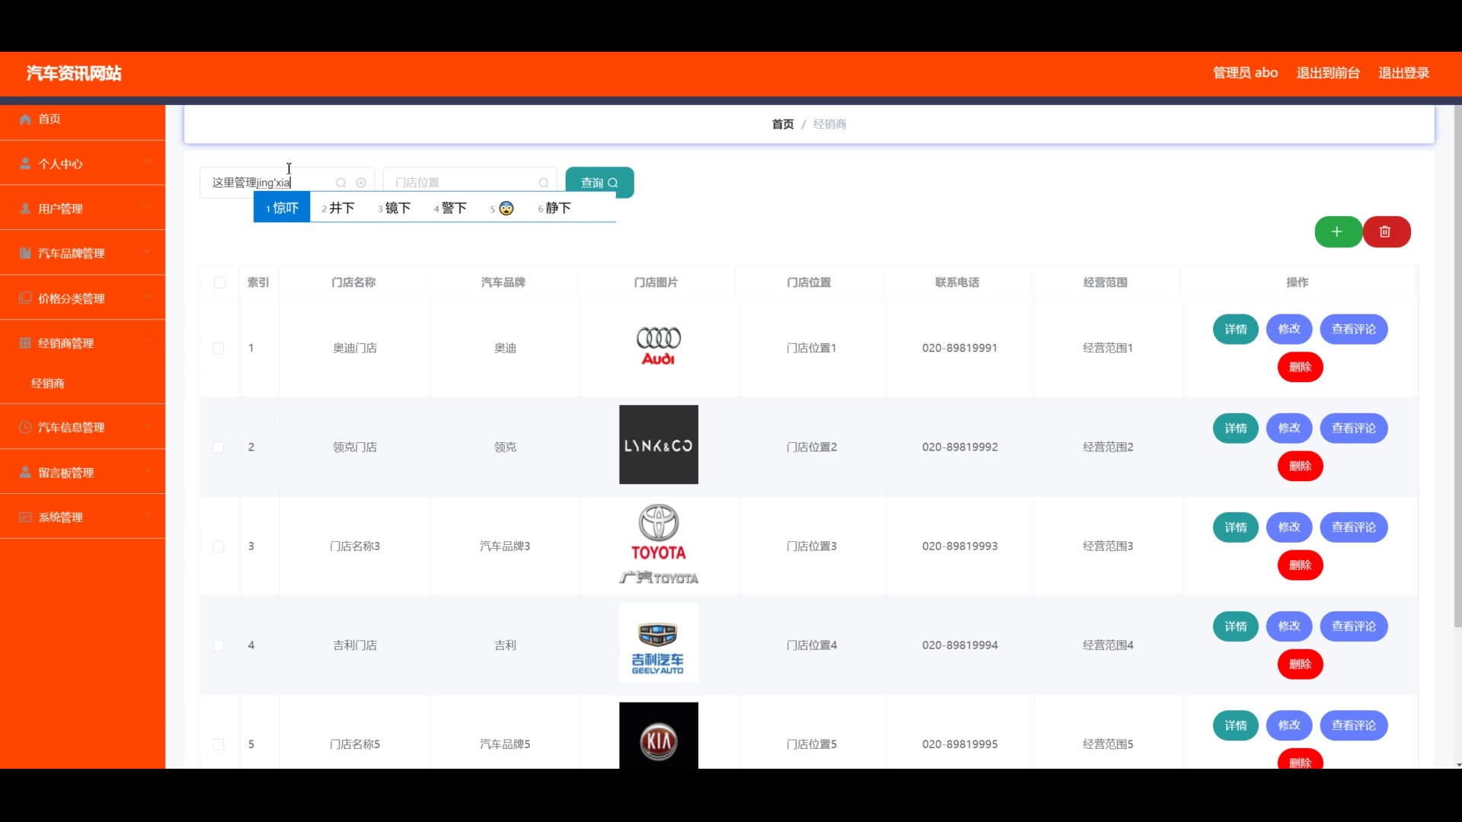Click the person icon beside 个人中心
Viewport: 1462px width, 822px height.
(x=25, y=164)
